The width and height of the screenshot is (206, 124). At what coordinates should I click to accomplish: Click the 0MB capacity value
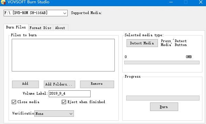pyautogui.click(x=189, y=57)
